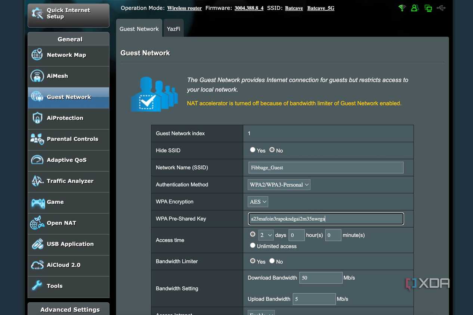Click the USB status icon in header
This screenshot has width=473, height=315.
pyautogui.click(x=441, y=8)
